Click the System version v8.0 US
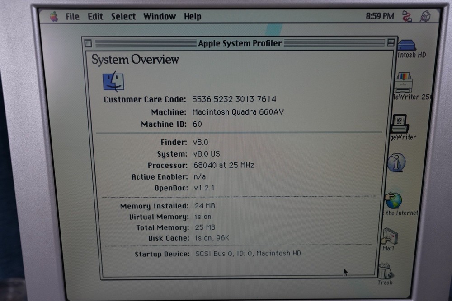Screen dimensions: 452x301 coord(207,154)
